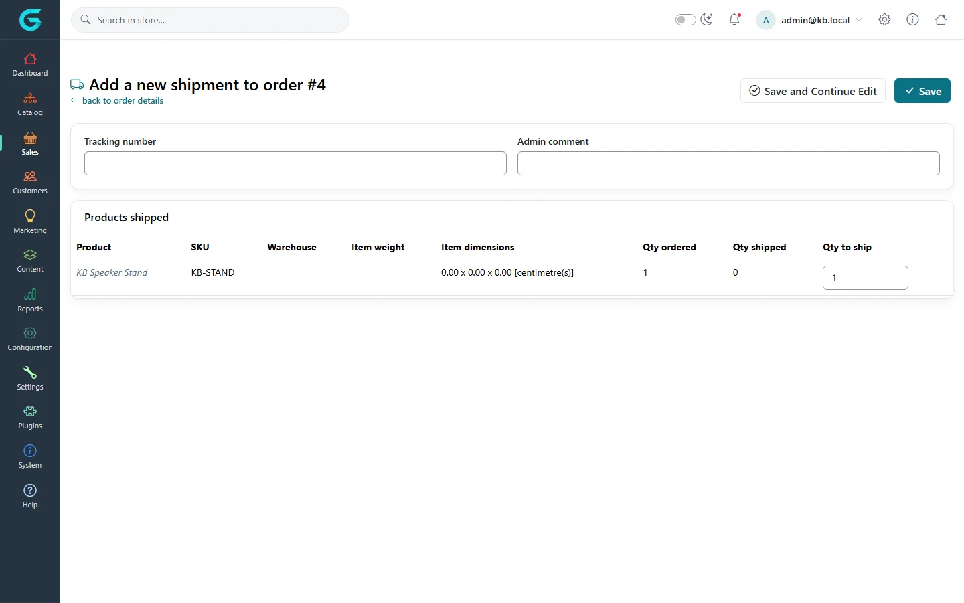
Task: Open the Plugins section
Action: point(30,418)
